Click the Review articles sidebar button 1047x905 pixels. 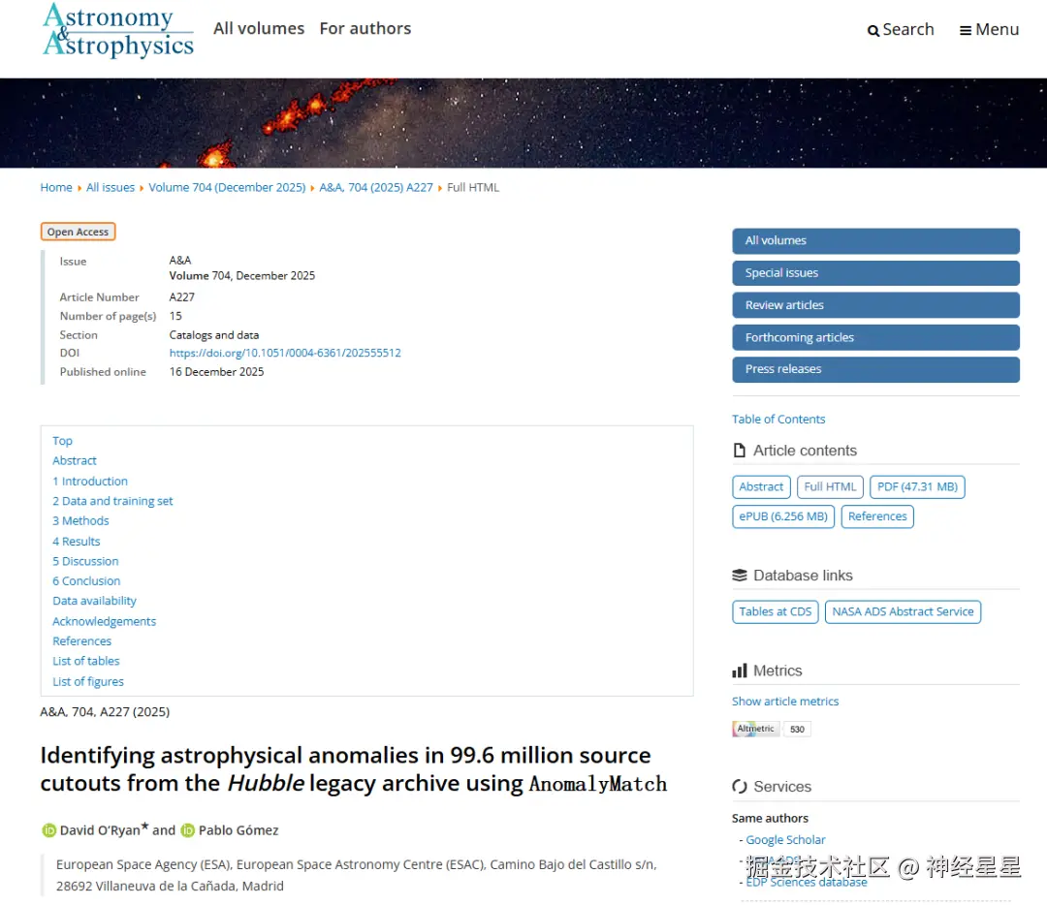(875, 305)
